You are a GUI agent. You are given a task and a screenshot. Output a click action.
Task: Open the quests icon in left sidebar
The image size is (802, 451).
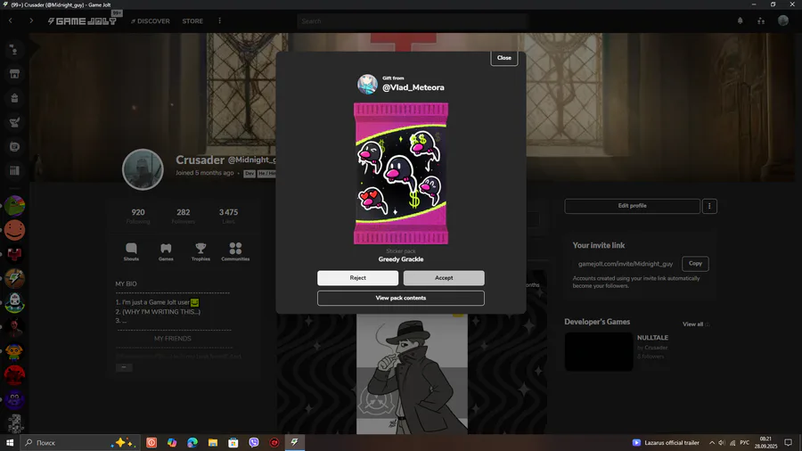coord(14,122)
